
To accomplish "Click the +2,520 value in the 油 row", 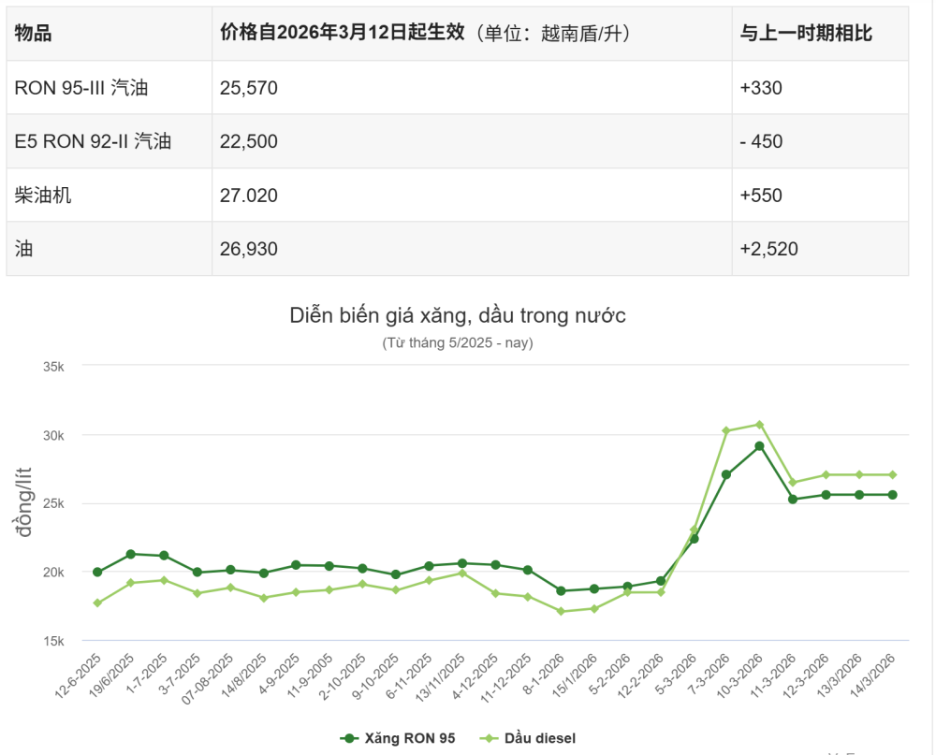I will coord(769,249).
